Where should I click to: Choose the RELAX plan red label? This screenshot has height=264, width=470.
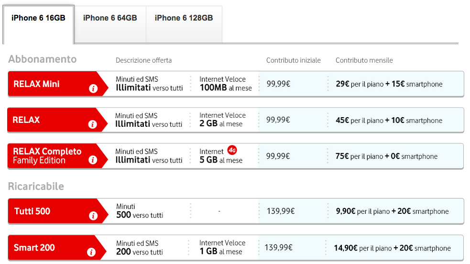pyautogui.click(x=27, y=120)
